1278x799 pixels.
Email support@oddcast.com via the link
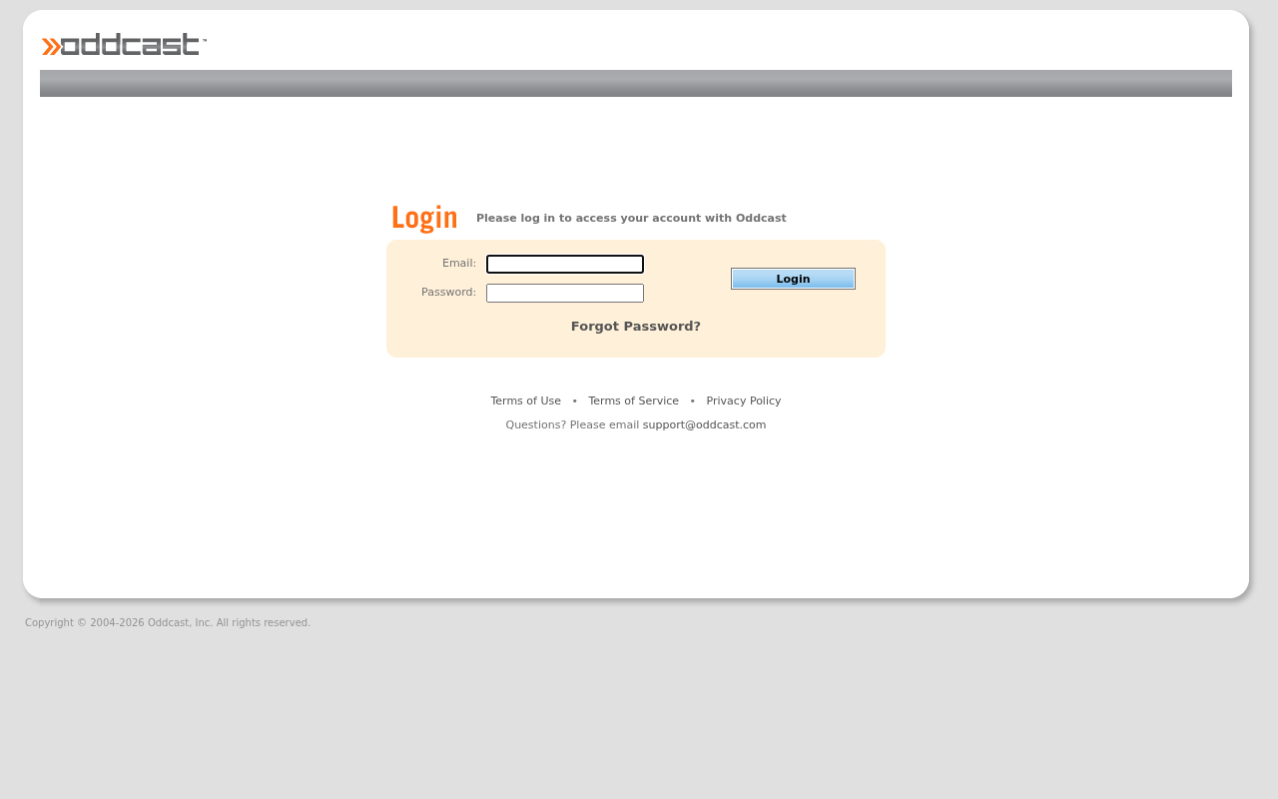point(704,425)
